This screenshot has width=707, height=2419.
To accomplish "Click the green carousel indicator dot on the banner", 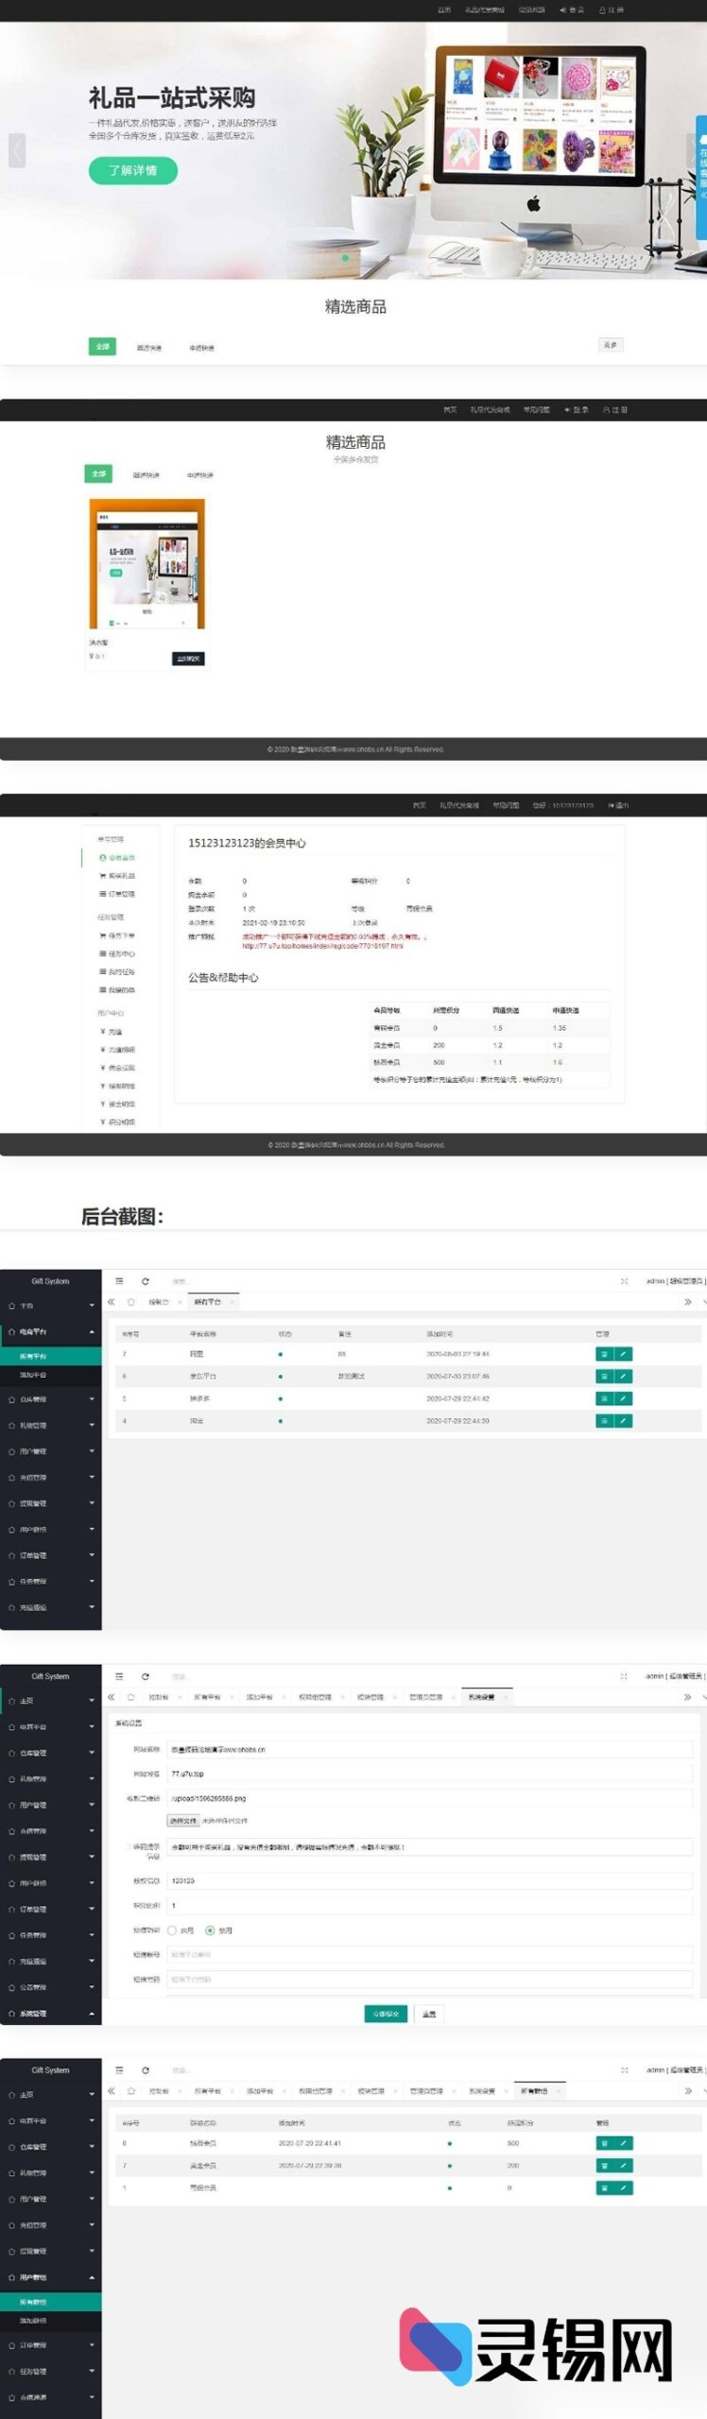I will pos(345,258).
